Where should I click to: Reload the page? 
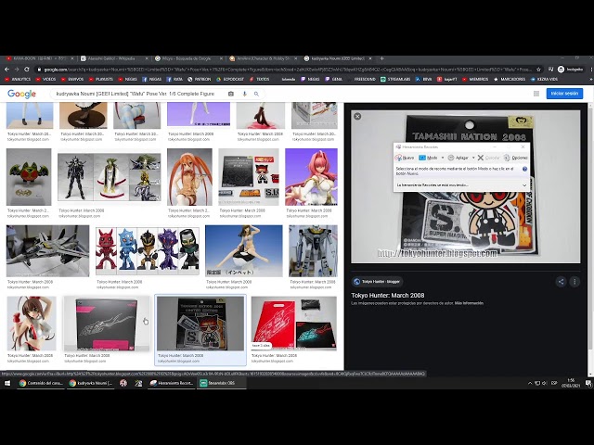27,70
